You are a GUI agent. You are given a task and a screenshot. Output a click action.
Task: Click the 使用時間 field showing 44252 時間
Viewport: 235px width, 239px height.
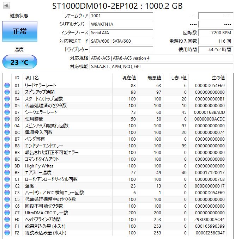pos(215,50)
